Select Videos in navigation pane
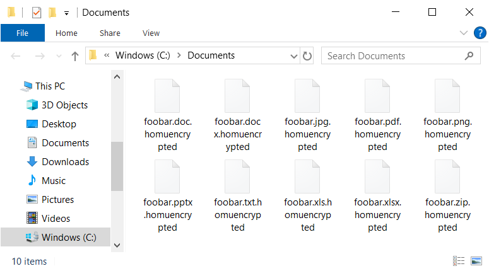This screenshot has width=489, height=271. pyautogui.click(x=49, y=218)
